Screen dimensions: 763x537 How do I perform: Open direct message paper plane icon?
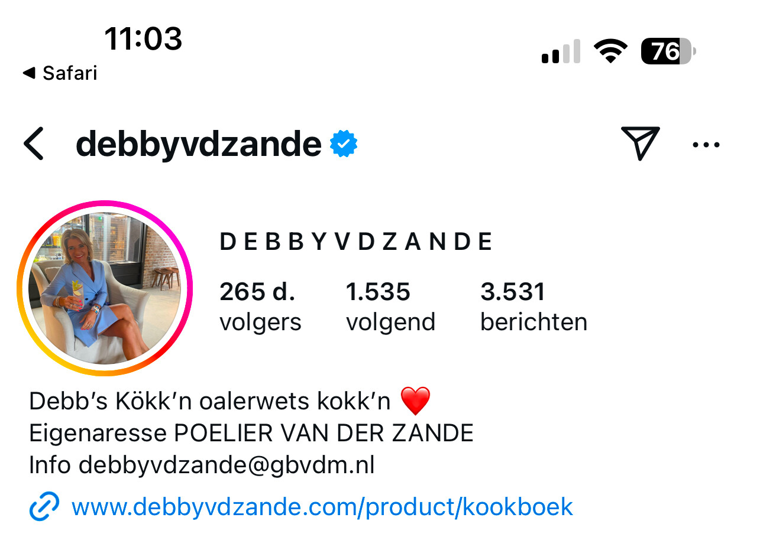tap(641, 143)
